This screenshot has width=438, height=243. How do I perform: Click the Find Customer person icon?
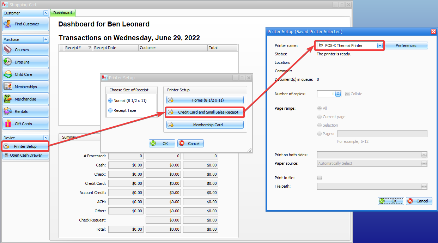click(8, 24)
